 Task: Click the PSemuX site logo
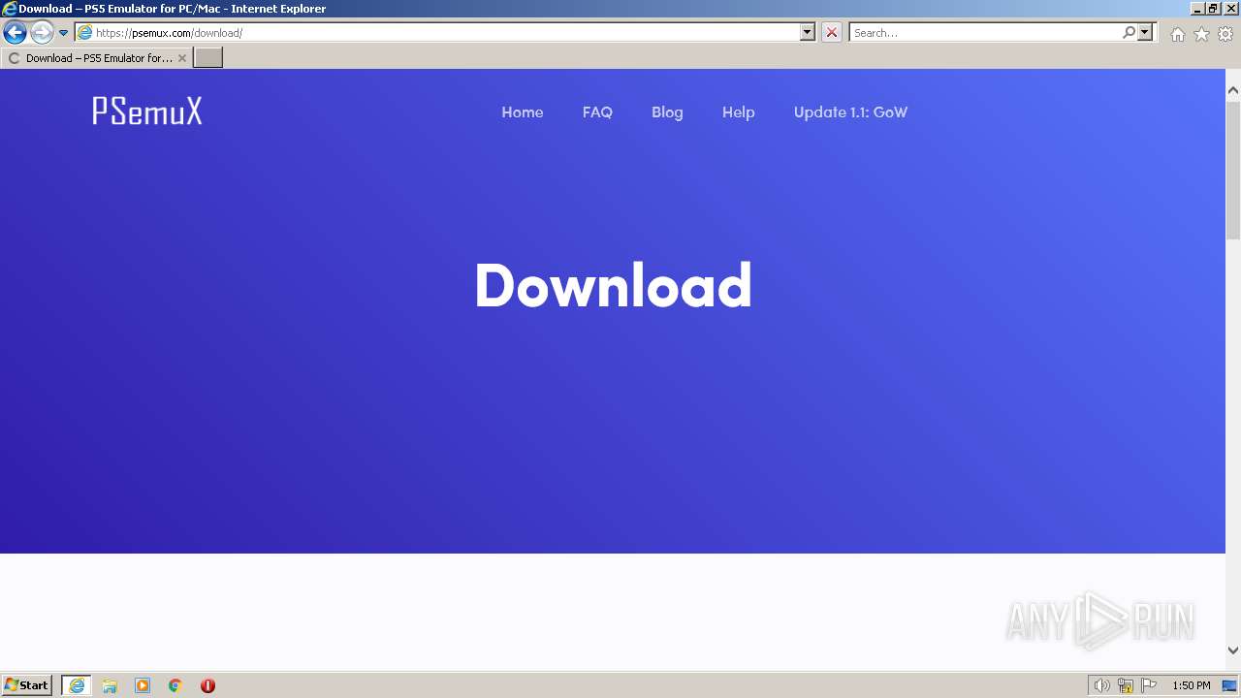(x=147, y=111)
